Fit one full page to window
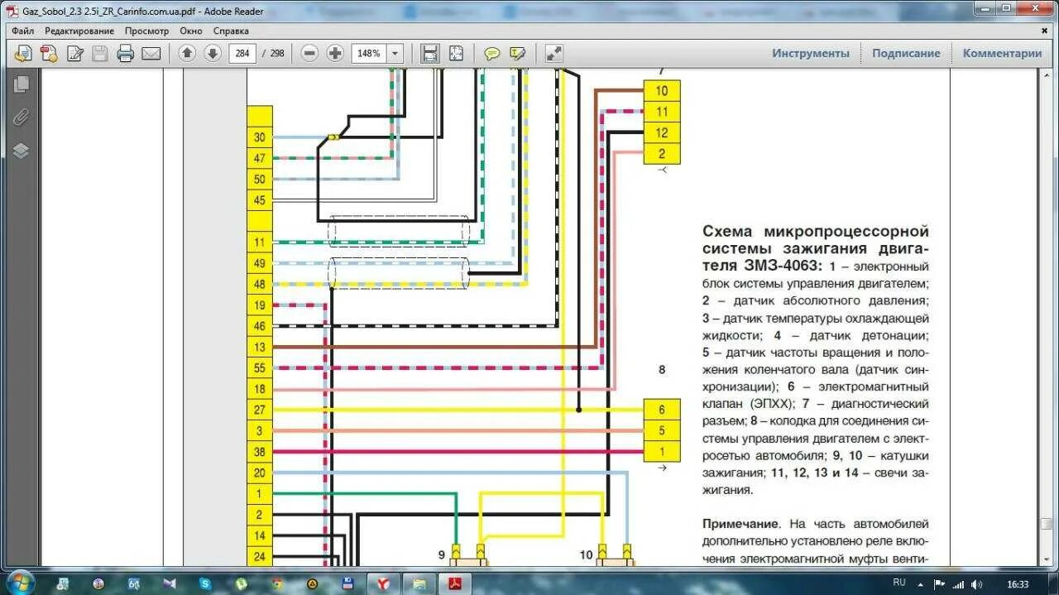This screenshot has height=595, width=1059. (457, 53)
